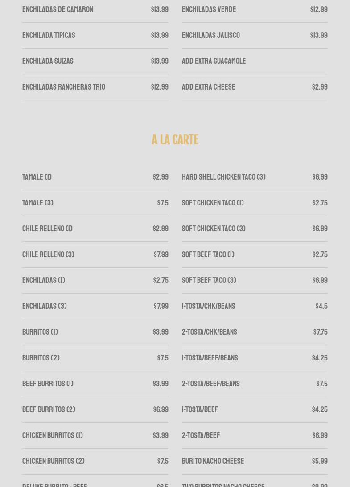Choose the Add Extra Cheese option
350x487 pixels.
(208, 87)
